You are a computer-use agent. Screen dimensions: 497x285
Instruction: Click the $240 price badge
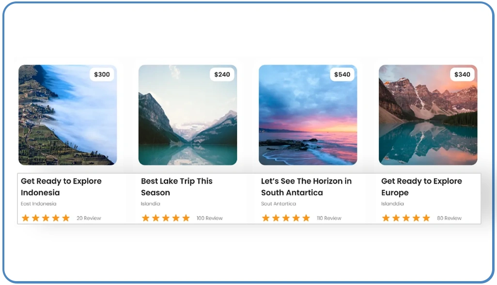[222, 75]
